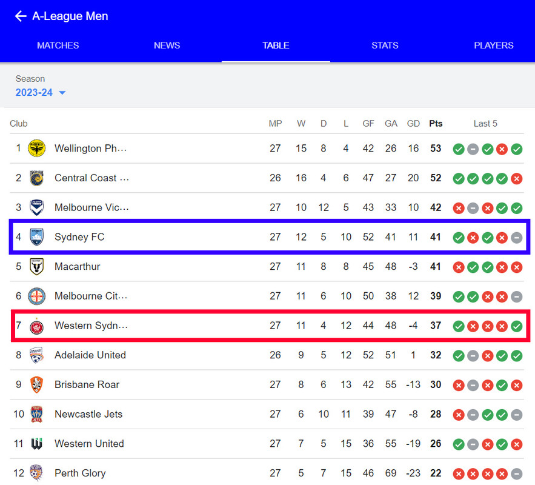Switch to the STATS tab
The image size is (535, 485).
pyautogui.click(x=385, y=45)
